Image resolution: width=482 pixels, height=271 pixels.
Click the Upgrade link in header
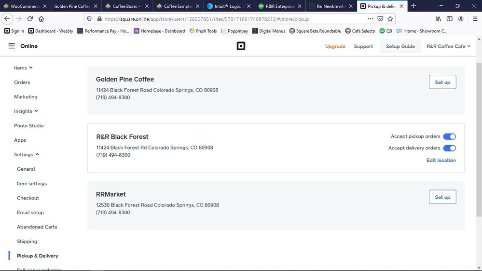(335, 46)
